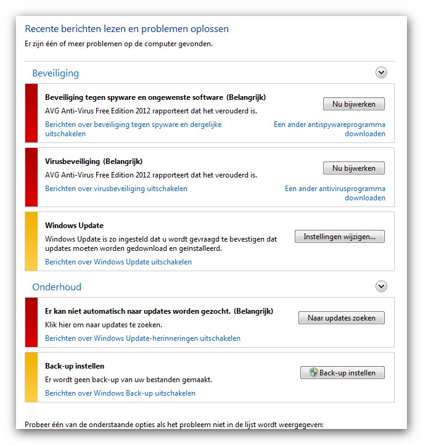Click the Naar updates zoeken button
The image size is (423, 445).
coord(342,318)
